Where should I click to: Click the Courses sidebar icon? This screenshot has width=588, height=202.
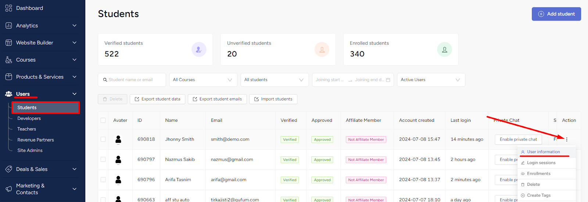pos(8,60)
